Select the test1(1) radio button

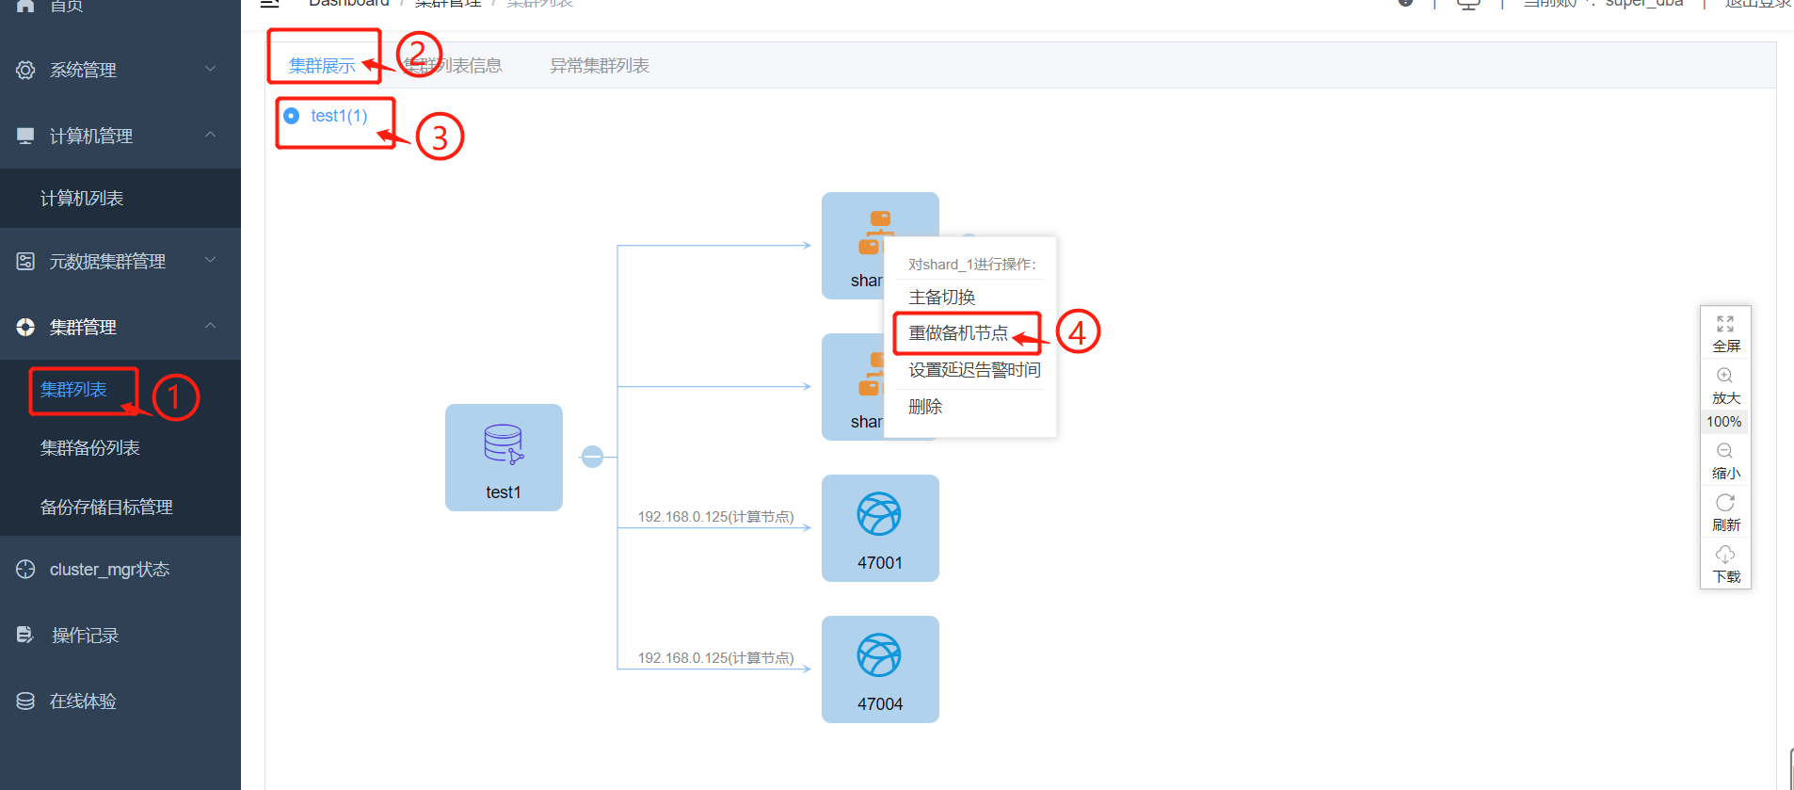coord(292,116)
